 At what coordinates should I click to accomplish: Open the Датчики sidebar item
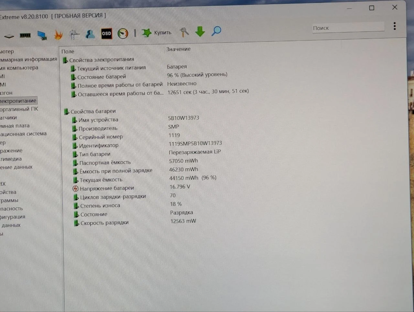8,117
